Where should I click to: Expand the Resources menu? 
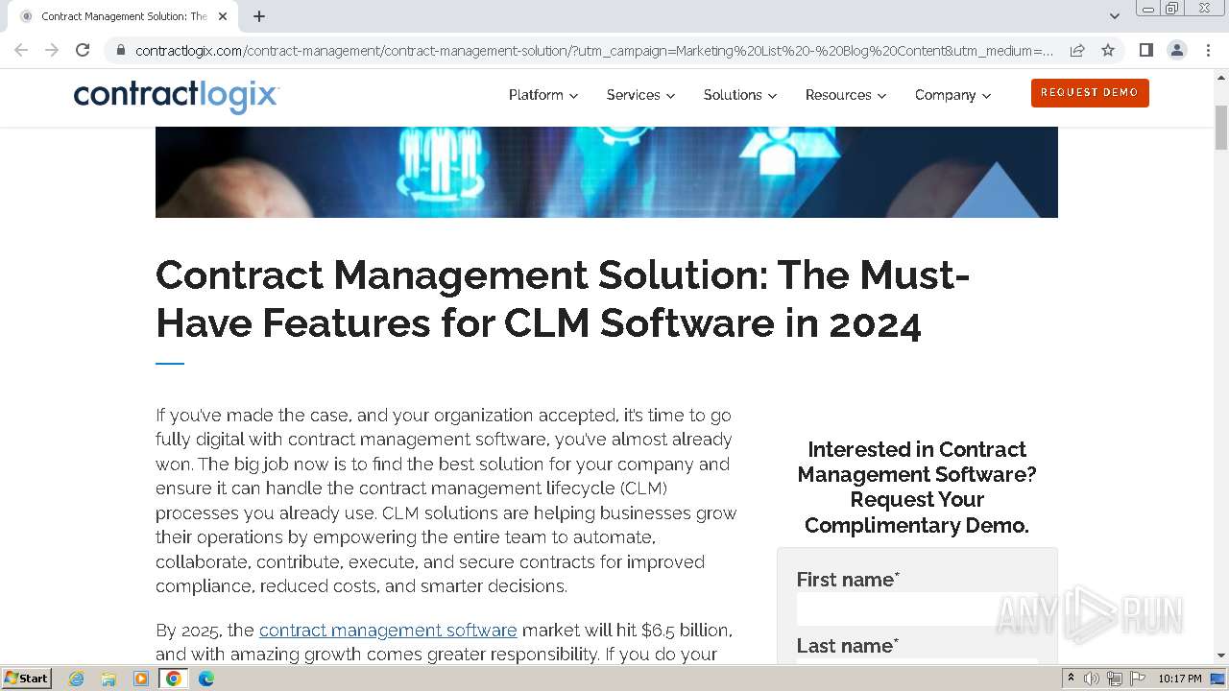[846, 95]
